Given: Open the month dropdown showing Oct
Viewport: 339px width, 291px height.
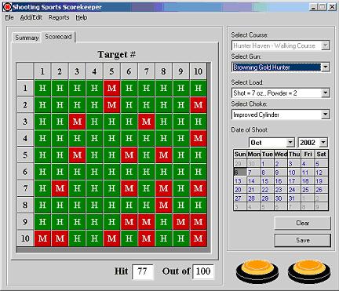Looking at the screenshot, I should pos(290,143).
